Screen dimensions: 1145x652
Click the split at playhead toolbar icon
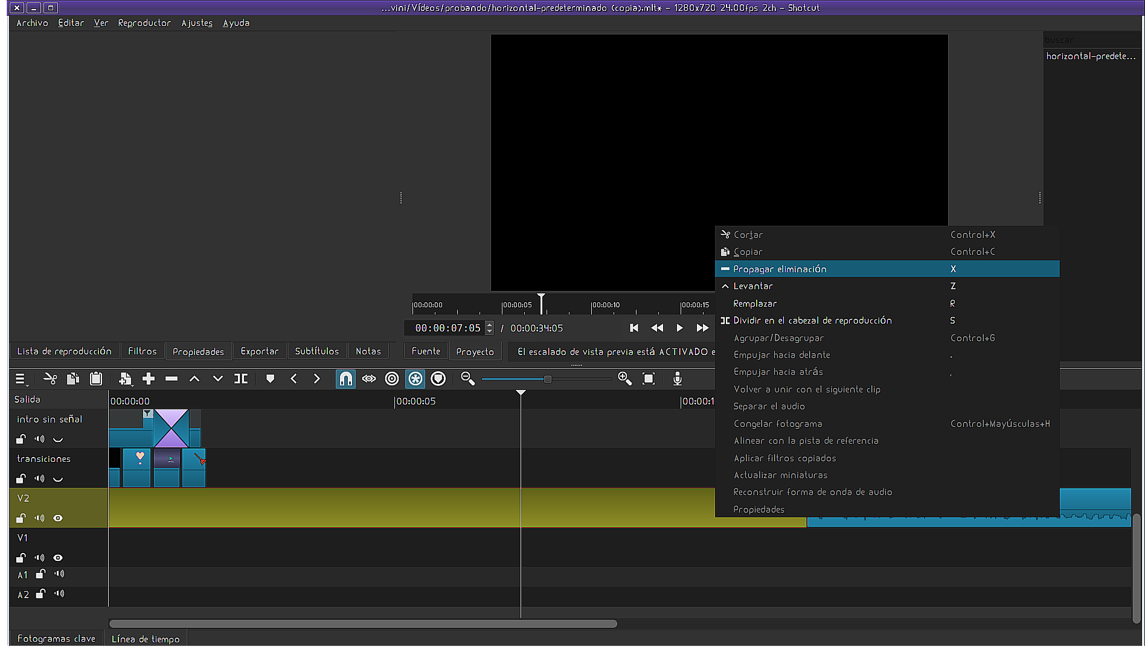click(x=241, y=379)
